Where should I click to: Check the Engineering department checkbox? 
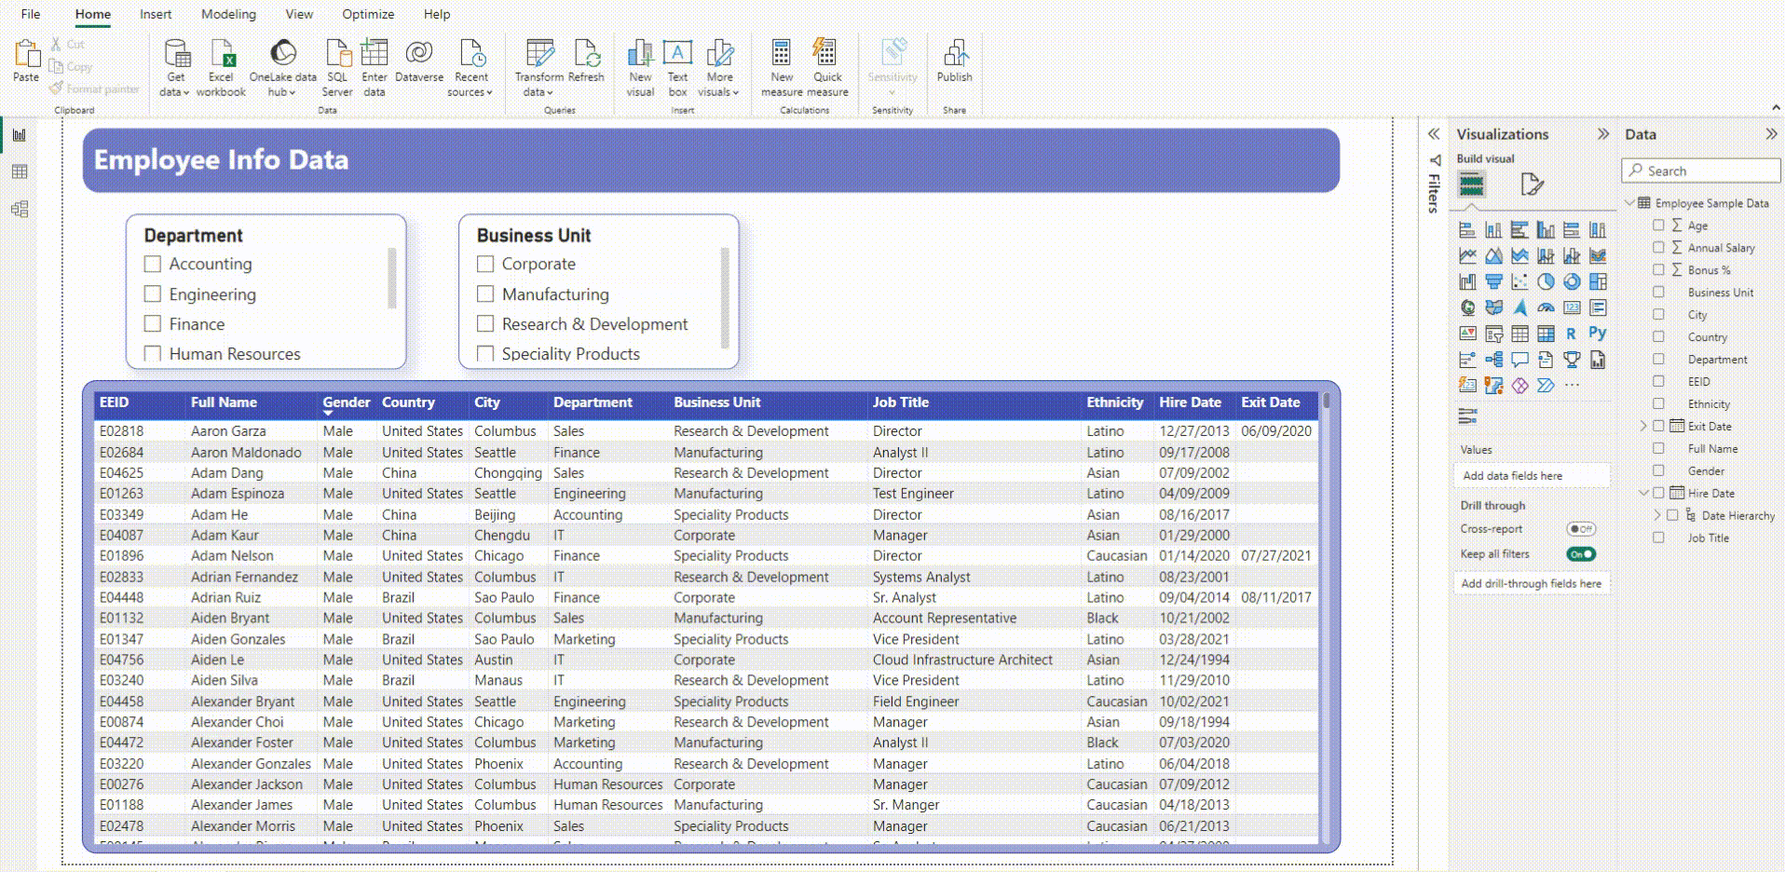point(153,294)
